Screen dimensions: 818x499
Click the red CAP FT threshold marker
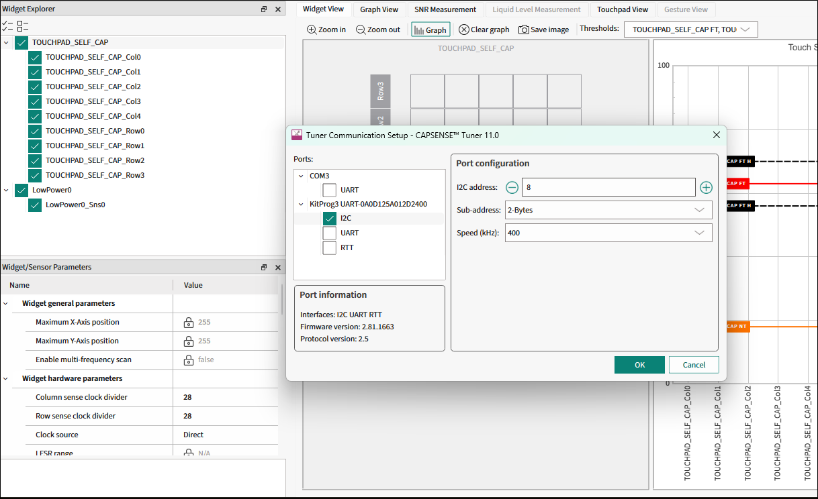[x=737, y=183]
